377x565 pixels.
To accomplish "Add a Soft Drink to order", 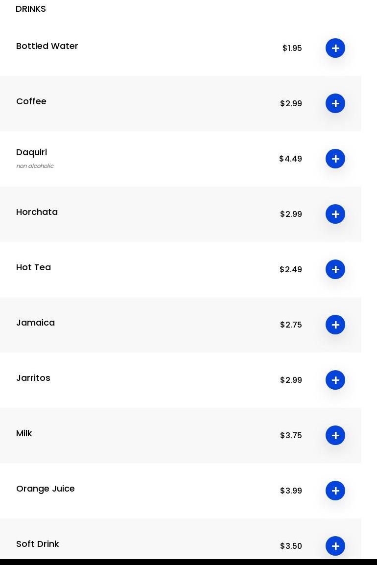I will coord(335,546).
